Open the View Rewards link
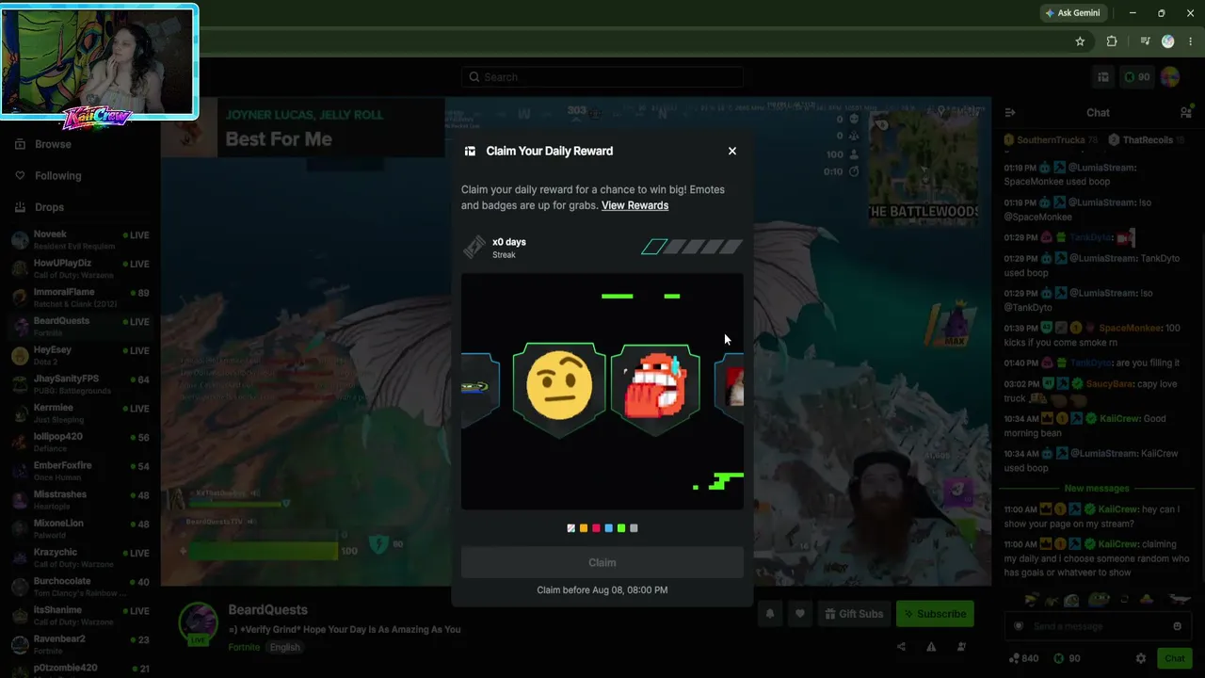Screen dimensions: 1205x678 coord(635,205)
